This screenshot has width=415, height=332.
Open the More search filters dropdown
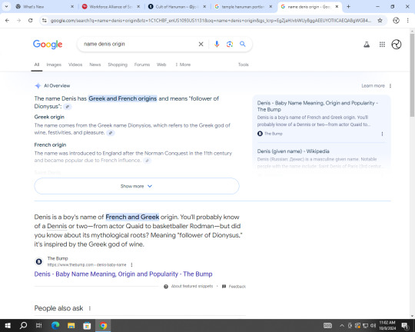pyautogui.click(x=183, y=65)
